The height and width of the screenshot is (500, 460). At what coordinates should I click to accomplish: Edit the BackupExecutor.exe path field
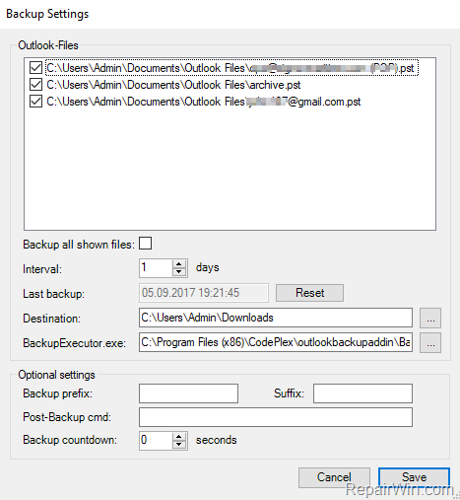[276, 342]
